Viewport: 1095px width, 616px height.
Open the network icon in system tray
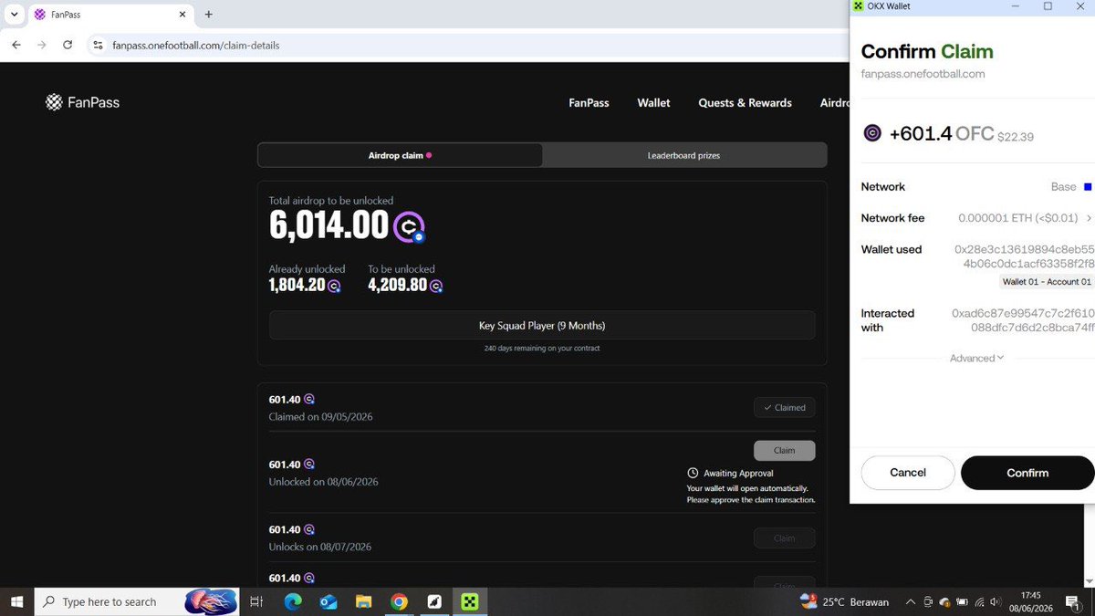pos(978,601)
